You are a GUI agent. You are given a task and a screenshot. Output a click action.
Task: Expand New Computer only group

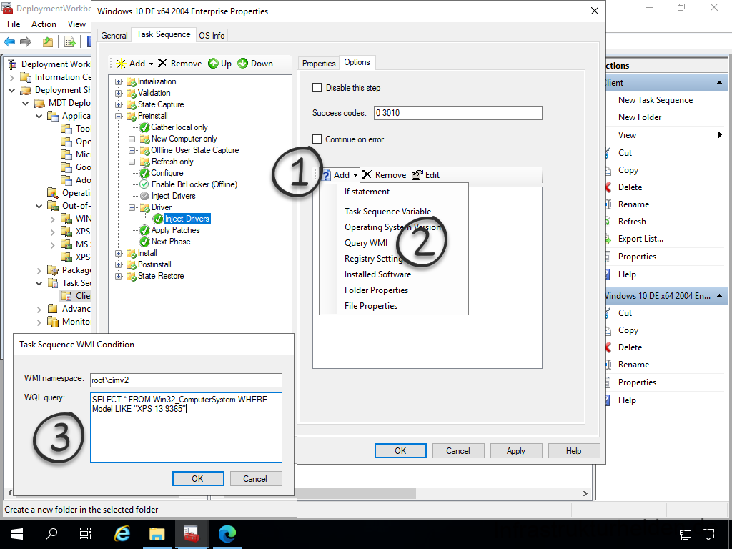click(132, 139)
